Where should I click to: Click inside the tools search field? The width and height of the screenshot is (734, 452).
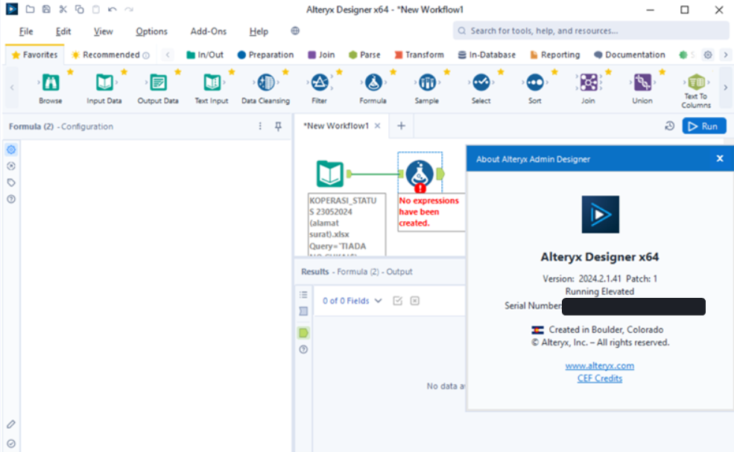click(589, 31)
